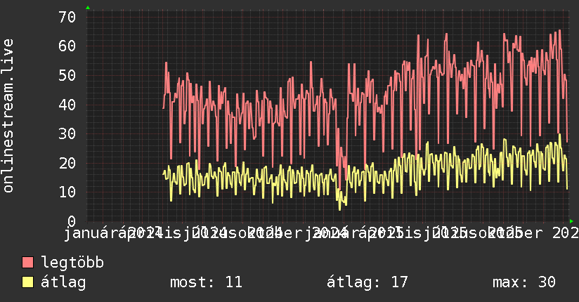Click the green arrow ending the x-axis
Image resolution: width=579 pixels, height=302 pixels.
click(x=571, y=221)
